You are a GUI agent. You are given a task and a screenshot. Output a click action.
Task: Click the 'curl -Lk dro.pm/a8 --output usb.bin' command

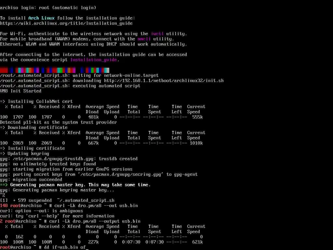(x=95, y=221)
